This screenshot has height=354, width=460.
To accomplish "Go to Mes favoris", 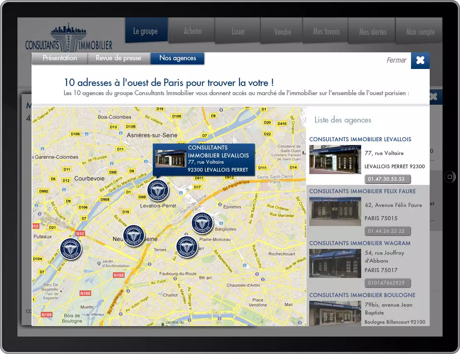I will [x=325, y=31].
